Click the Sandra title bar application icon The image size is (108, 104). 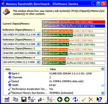[3, 4]
